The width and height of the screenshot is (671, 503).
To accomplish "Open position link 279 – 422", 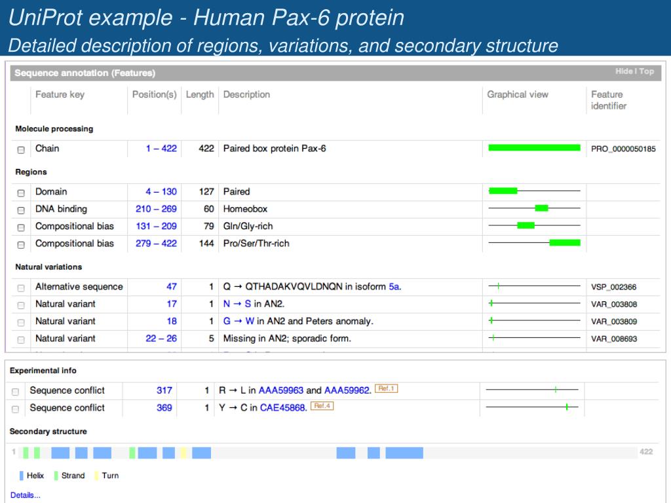I will (x=156, y=244).
